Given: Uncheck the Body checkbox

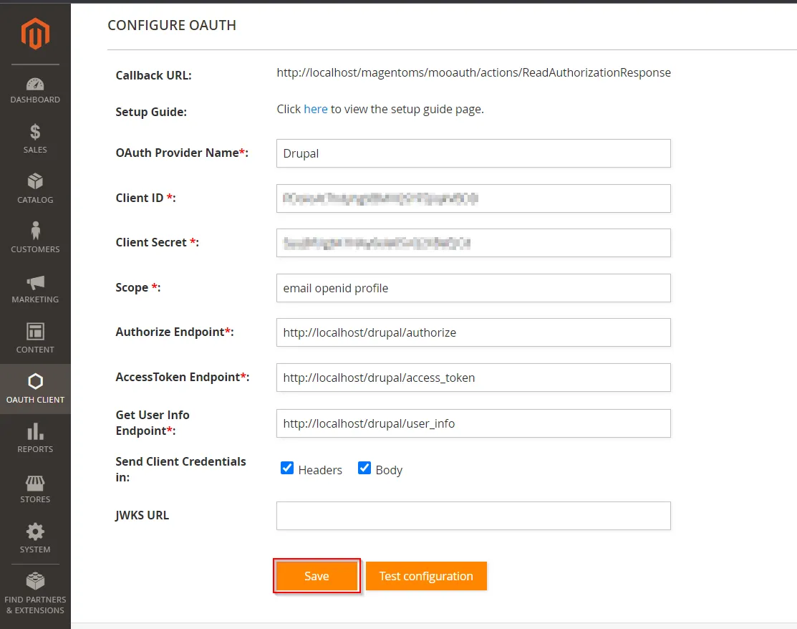Looking at the screenshot, I should coord(364,469).
